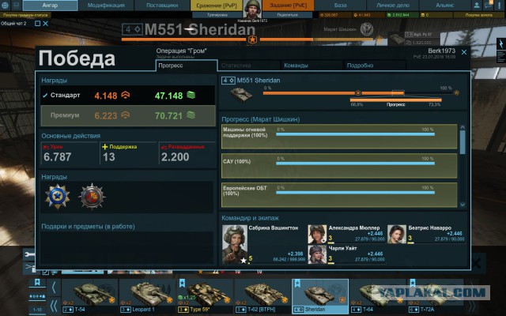Click the Поделиться button
This screenshot has width=506, height=316.
point(287,15)
